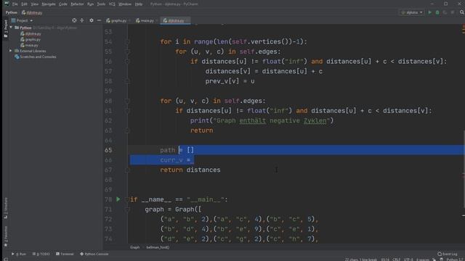Click the Debug bug icon in toolbar
465x261 pixels.
437,12
